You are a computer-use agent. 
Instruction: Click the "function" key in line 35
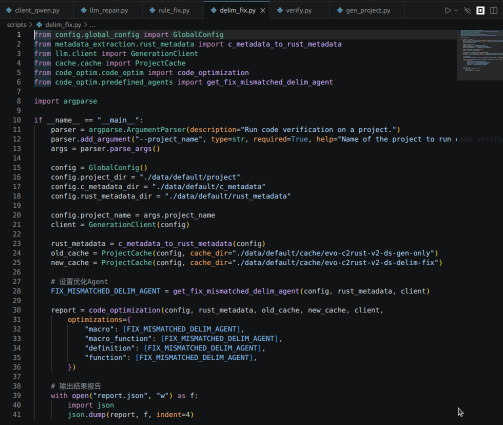105,357
